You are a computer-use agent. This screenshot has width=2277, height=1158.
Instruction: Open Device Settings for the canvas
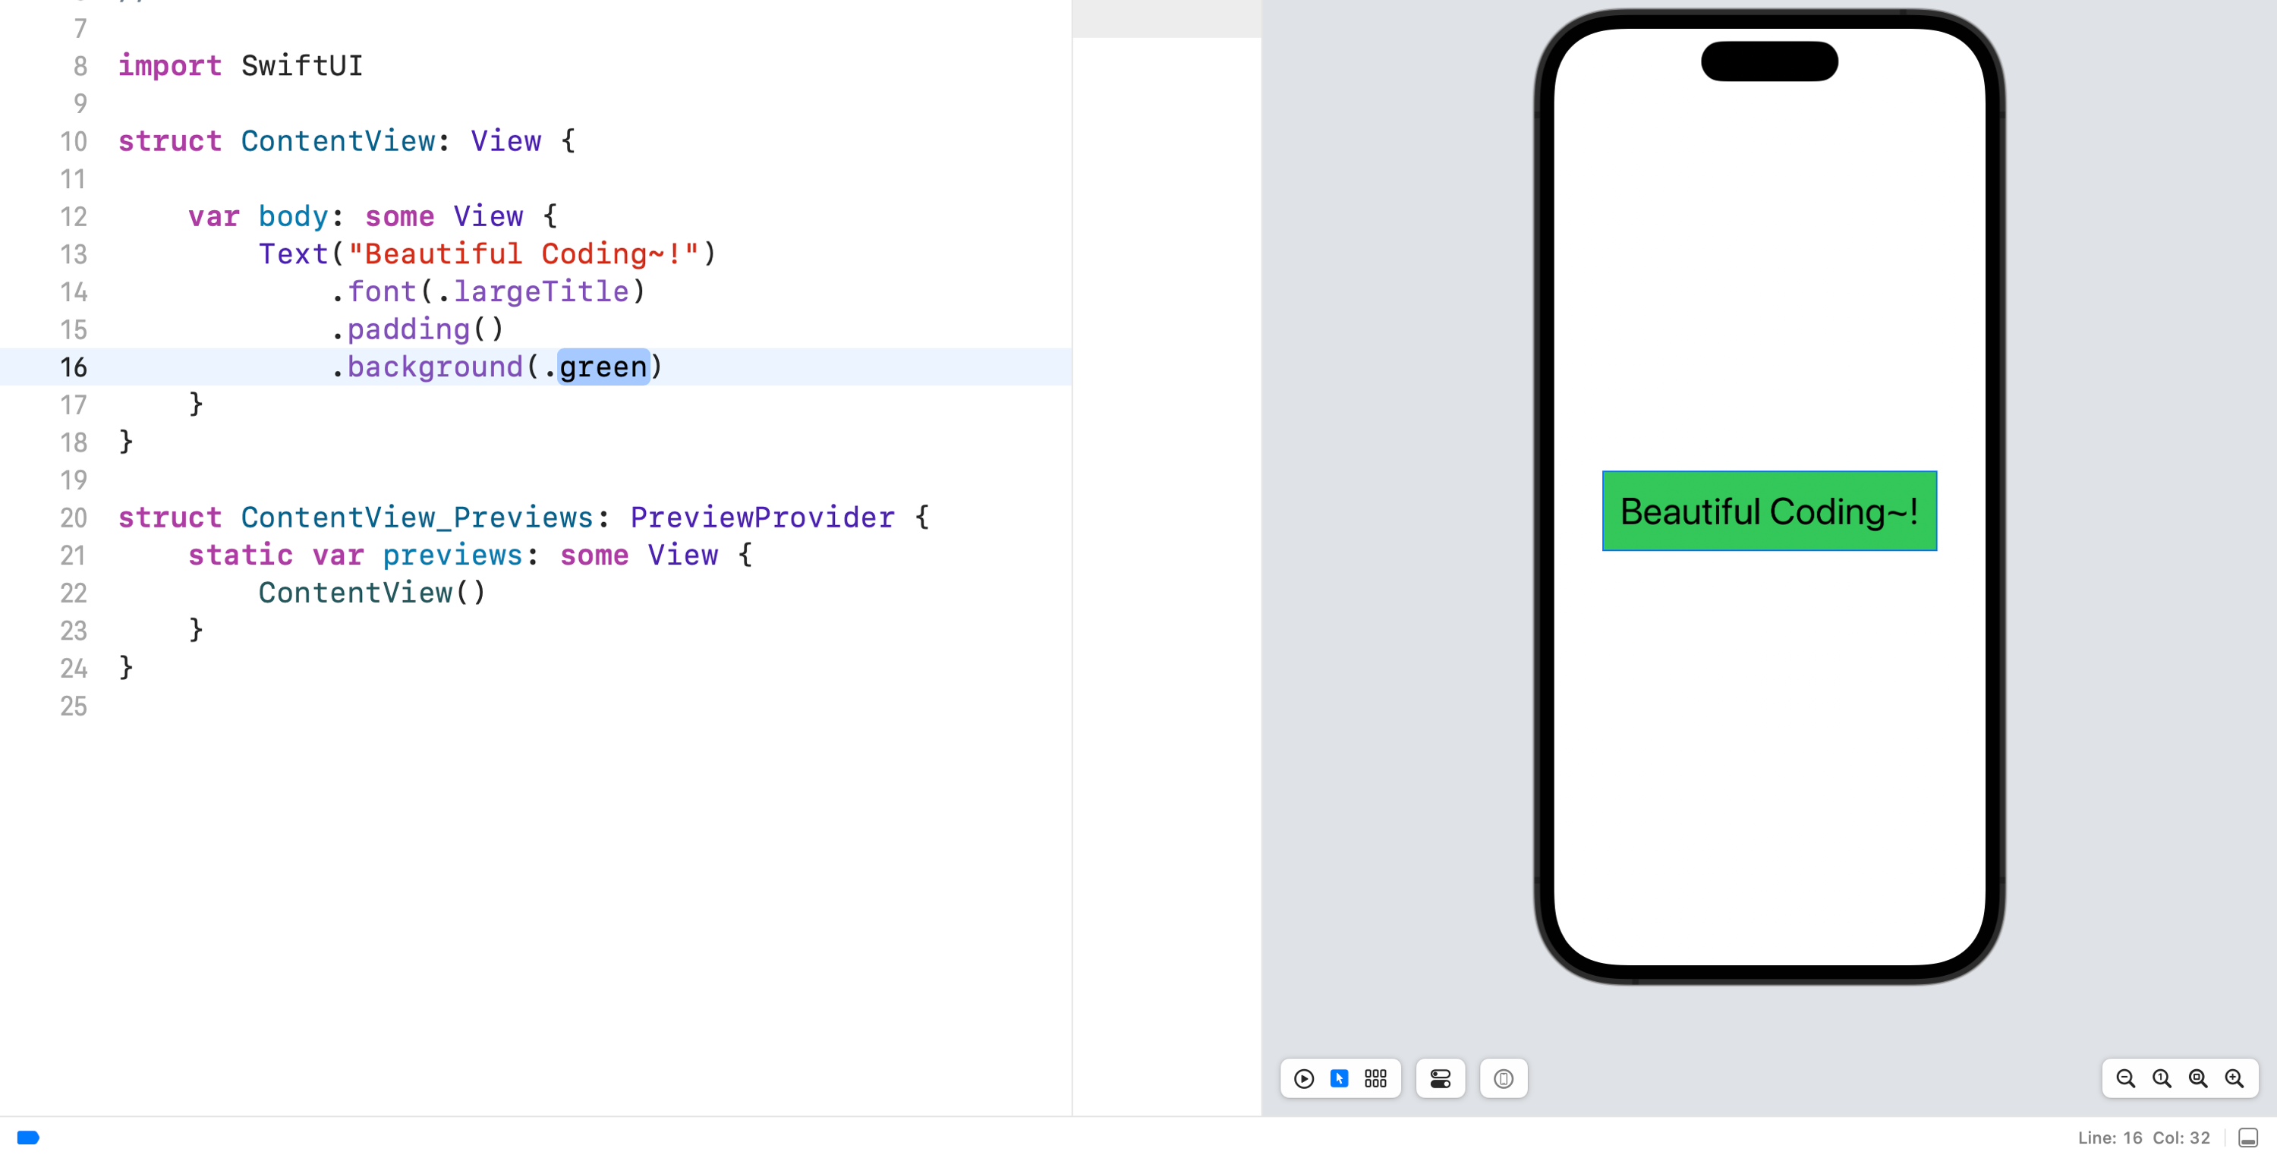point(1440,1078)
